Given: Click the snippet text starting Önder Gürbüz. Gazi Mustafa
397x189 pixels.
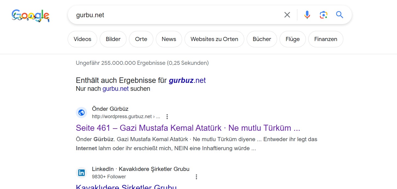Looking at the screenshot, I should (197, 144).
